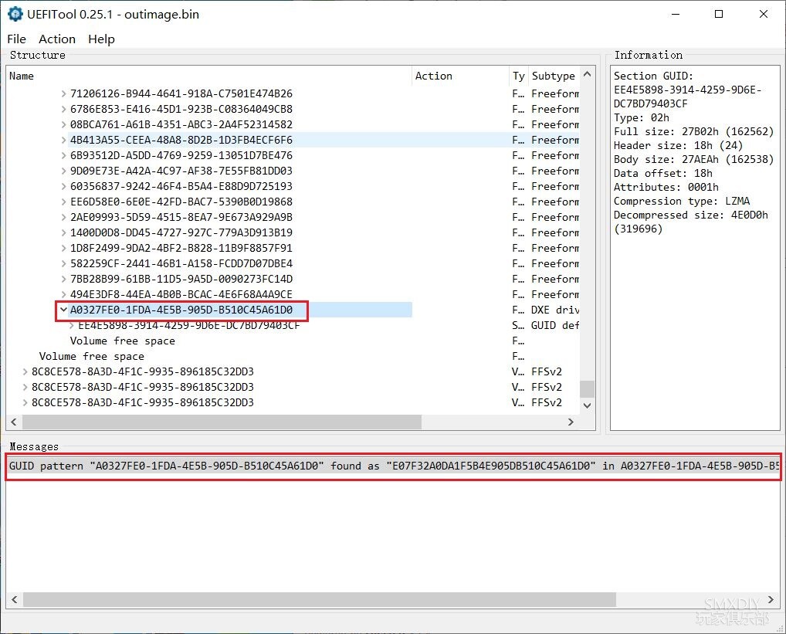Click the UEFITool app icon in title bar
The height and width of the screenshot is (634, 786).
pos(15,14)
